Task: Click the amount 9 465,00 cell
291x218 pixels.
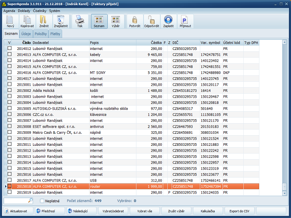Action: (150, 55)
